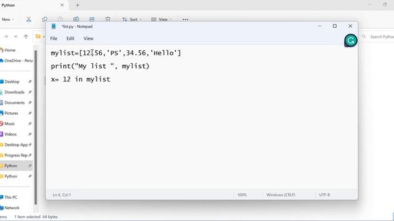Click the Grammarly icon in Notepad
This screenshot has width=394, height=221.
[x=351, y=41]
